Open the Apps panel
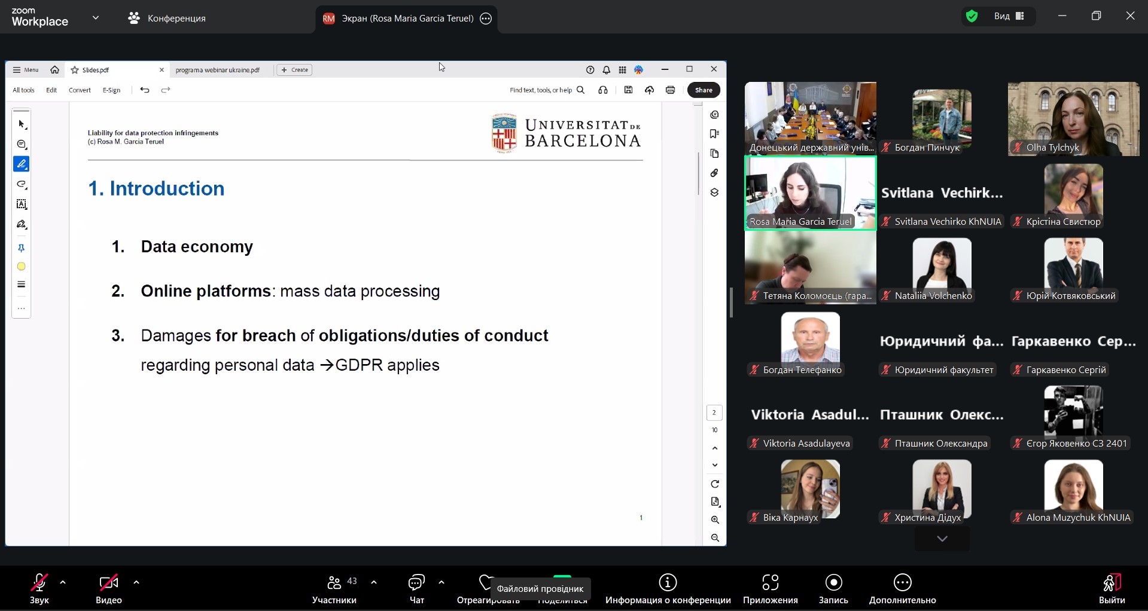The width and height of the screenshot is (1148, 611). click(770, 588)
